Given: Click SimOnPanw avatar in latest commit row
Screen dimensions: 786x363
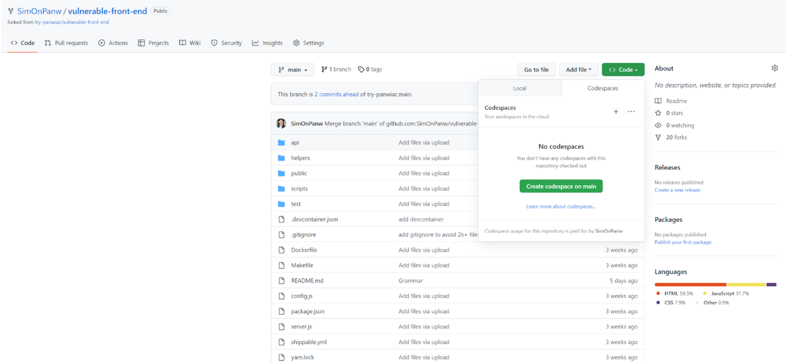Looking at the screenshot, I should pos(281,123).
